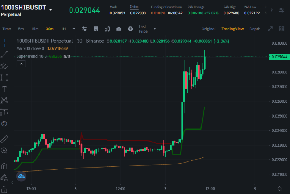290x194 pixels.
Task: Open Last Price dropdown
Action: (x=147, y=29)
